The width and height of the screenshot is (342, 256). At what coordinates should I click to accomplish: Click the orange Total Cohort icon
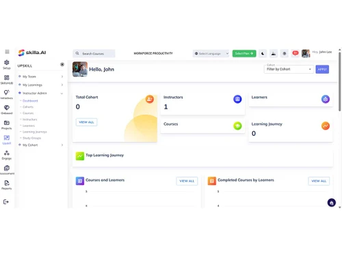pyautogui.click(x=150, y=99)
